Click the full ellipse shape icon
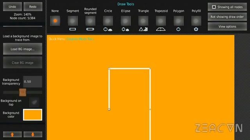250x140 pixels. pyautogui.click(x=123, y=29)
